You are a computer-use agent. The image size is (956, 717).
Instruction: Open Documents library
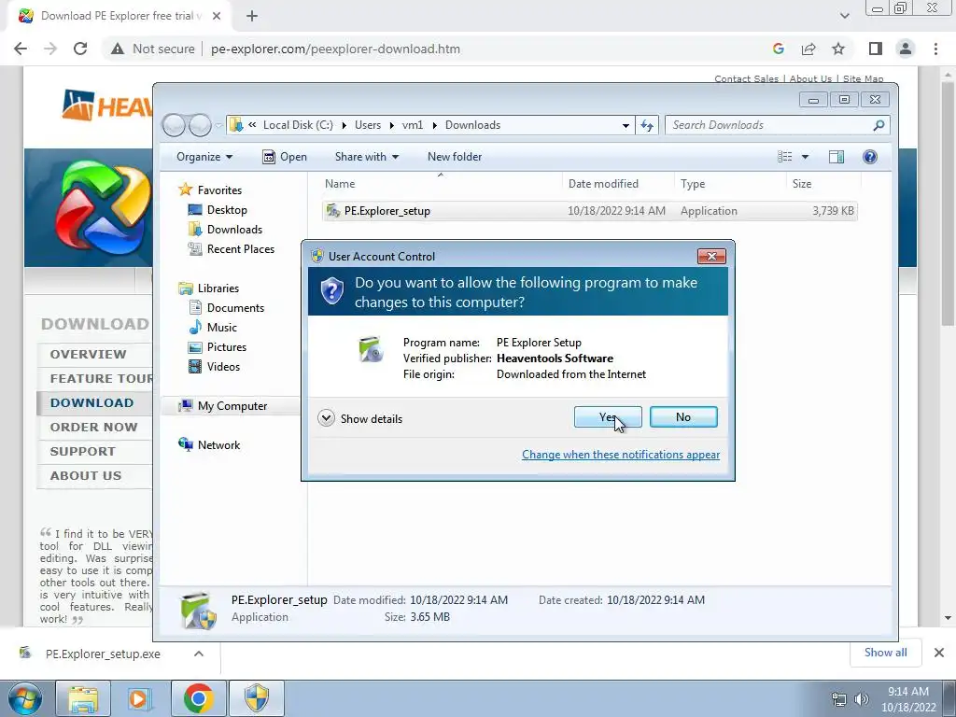click(x=226, y=308)
